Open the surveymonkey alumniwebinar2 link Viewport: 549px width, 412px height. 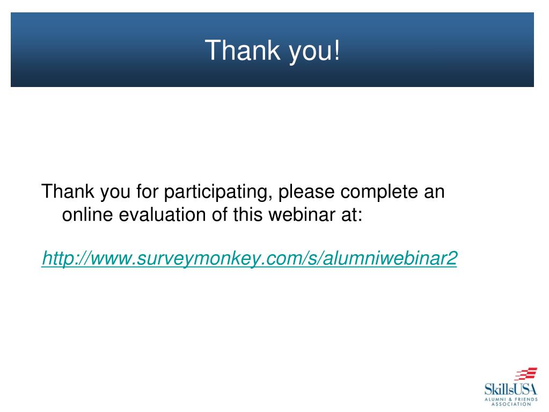point(250,258)
